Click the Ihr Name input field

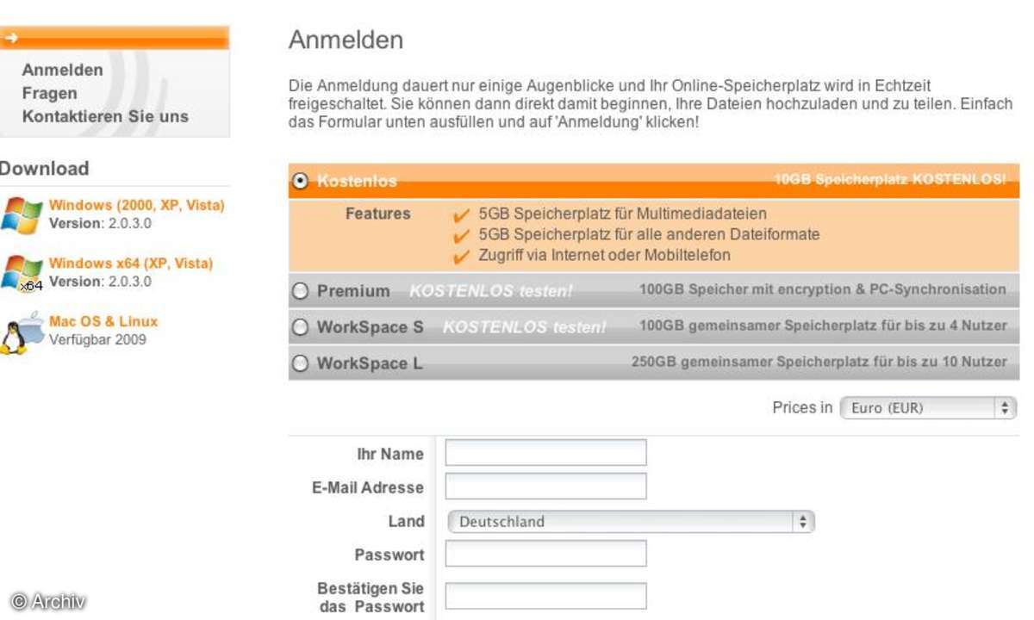(x=545, y=453)
